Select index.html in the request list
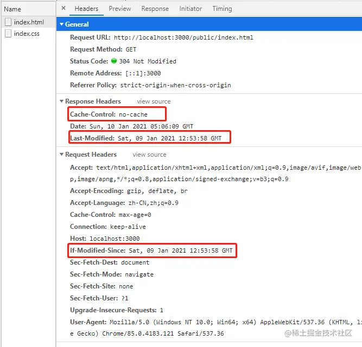The image size is (362, 347). pyautogui.click(x=29, y=22)
